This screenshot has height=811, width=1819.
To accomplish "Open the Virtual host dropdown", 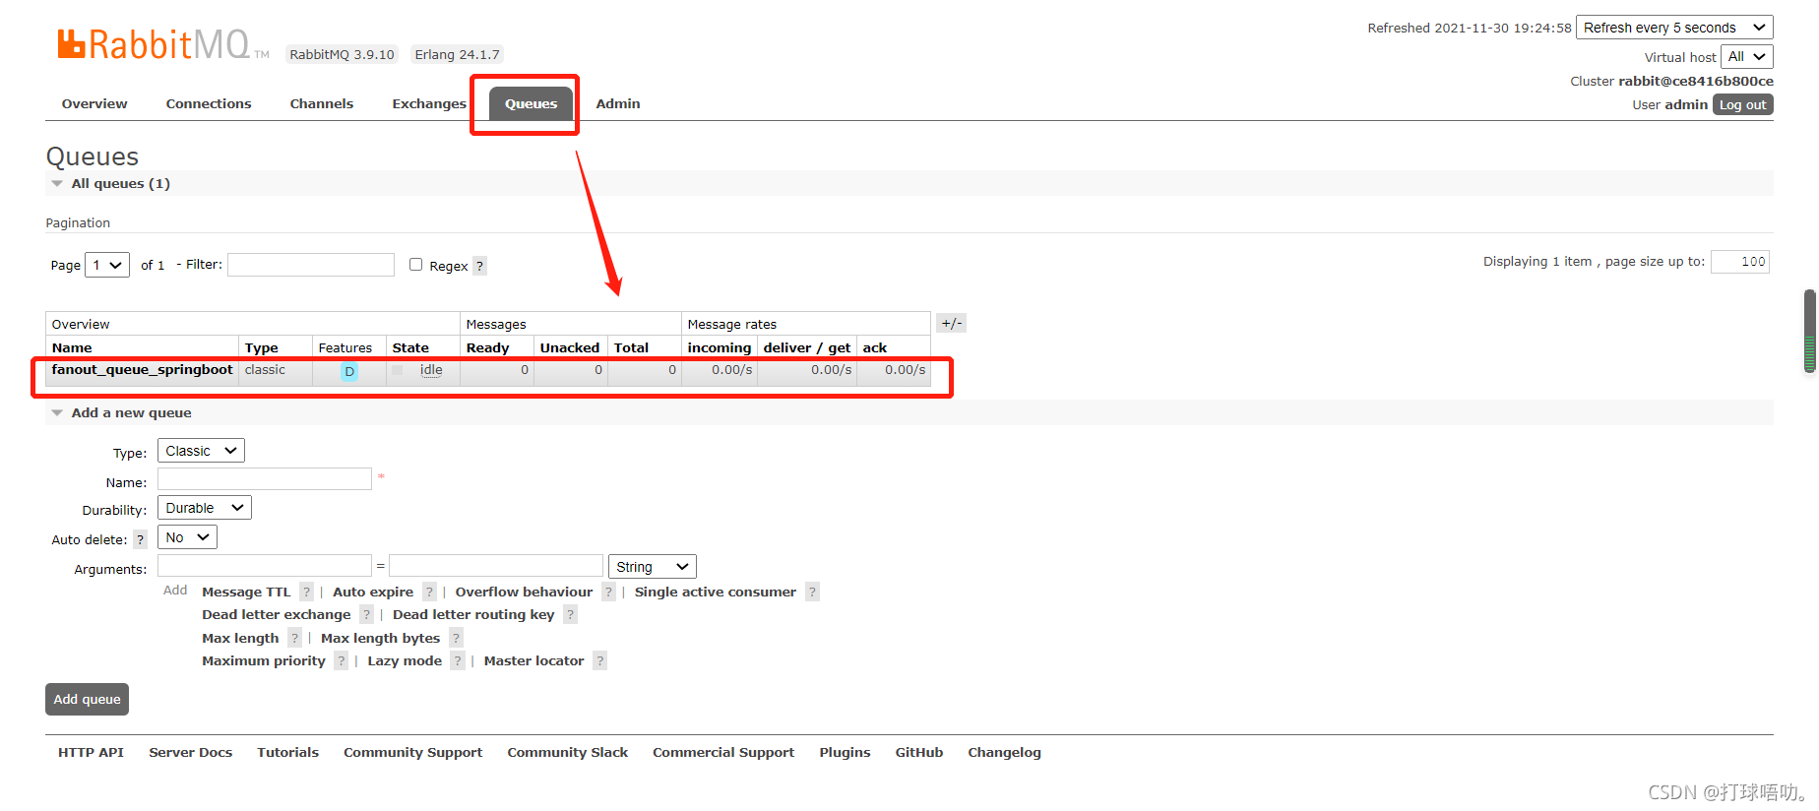I will click(1747, 56).
